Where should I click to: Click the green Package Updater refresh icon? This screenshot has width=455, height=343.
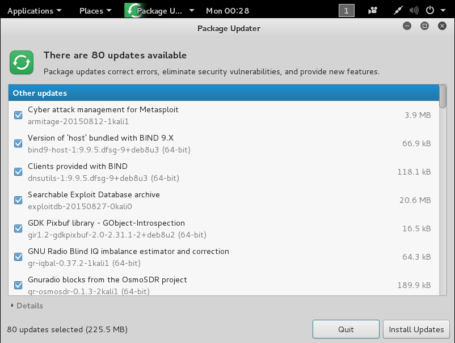pyautogui.click(x=22, y=62)
